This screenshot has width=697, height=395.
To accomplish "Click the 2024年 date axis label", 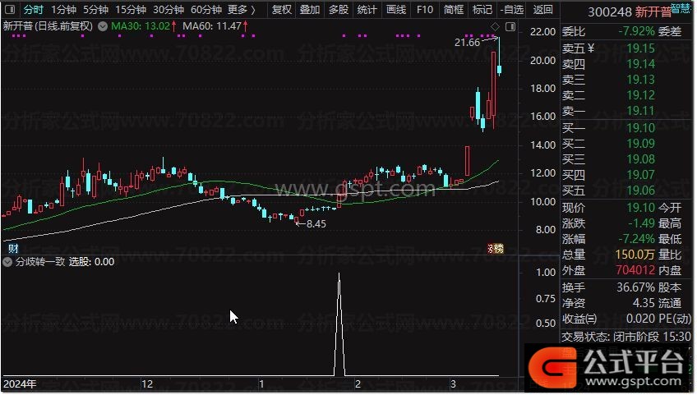I will [x=20, y=384].
